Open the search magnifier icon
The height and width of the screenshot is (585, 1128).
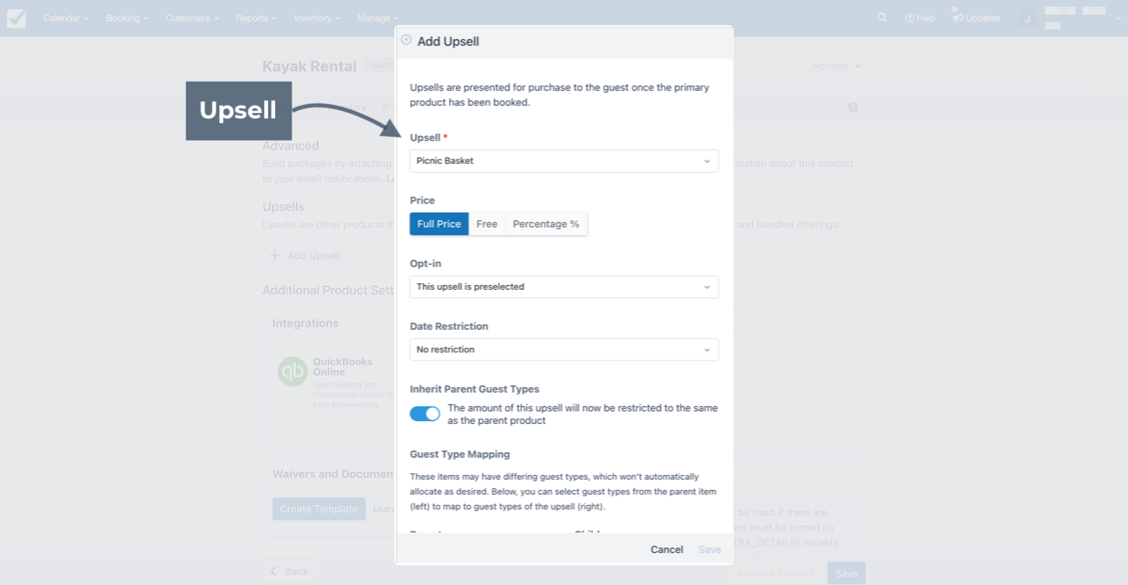(882, 17)
